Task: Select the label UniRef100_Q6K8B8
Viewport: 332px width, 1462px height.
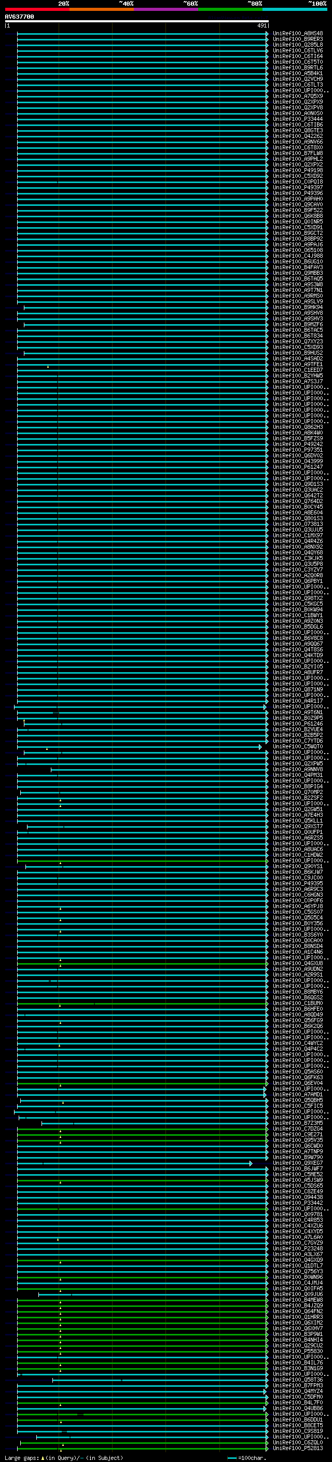Action: coord(298,216)
